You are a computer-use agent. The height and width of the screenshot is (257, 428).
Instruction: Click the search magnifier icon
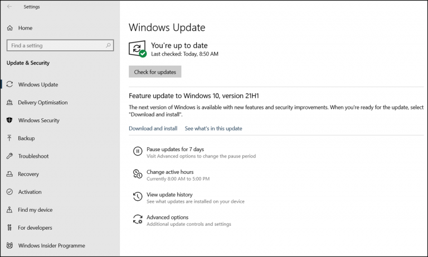[108, 45]
